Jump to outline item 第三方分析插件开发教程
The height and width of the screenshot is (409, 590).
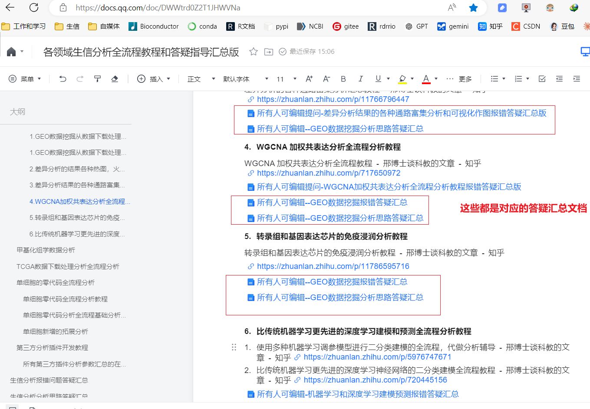point(52,347)
